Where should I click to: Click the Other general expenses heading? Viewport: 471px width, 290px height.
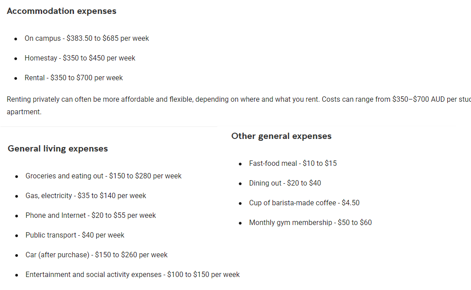(x=281, y=136)
